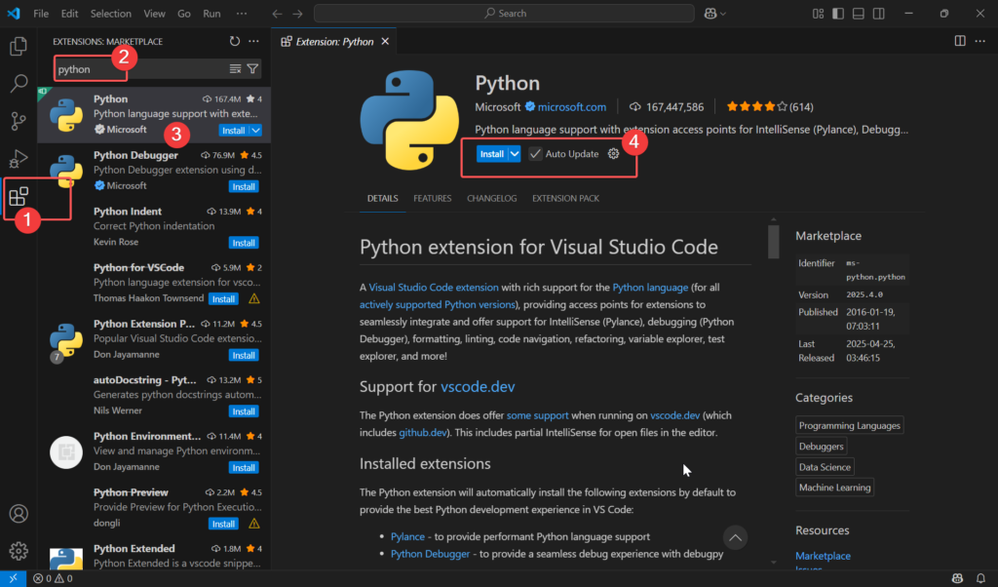This screenshot has width=998, height=587.
Task: Expand the Copilot dropdown chevron
Action: pyautogui.click(x=722, y=14)
